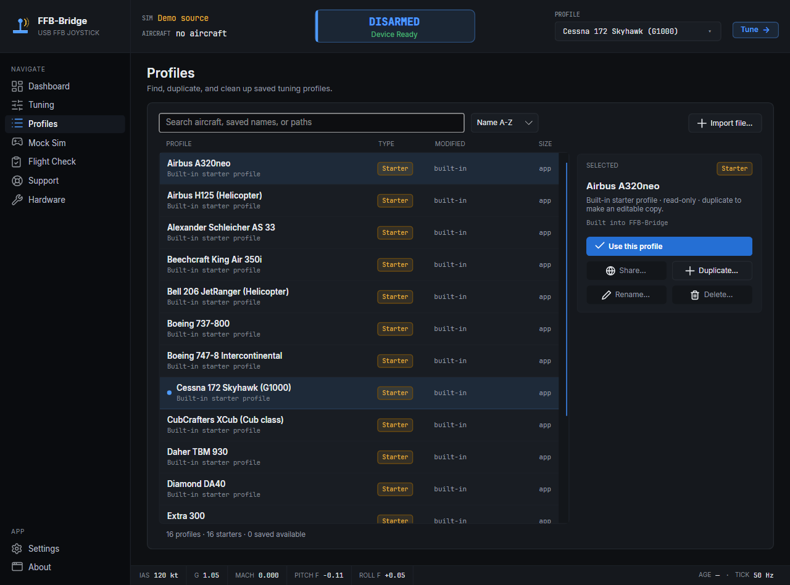Click the Delete... button
The height and width of the screenshot is (585, 790).
click(712, 295)
